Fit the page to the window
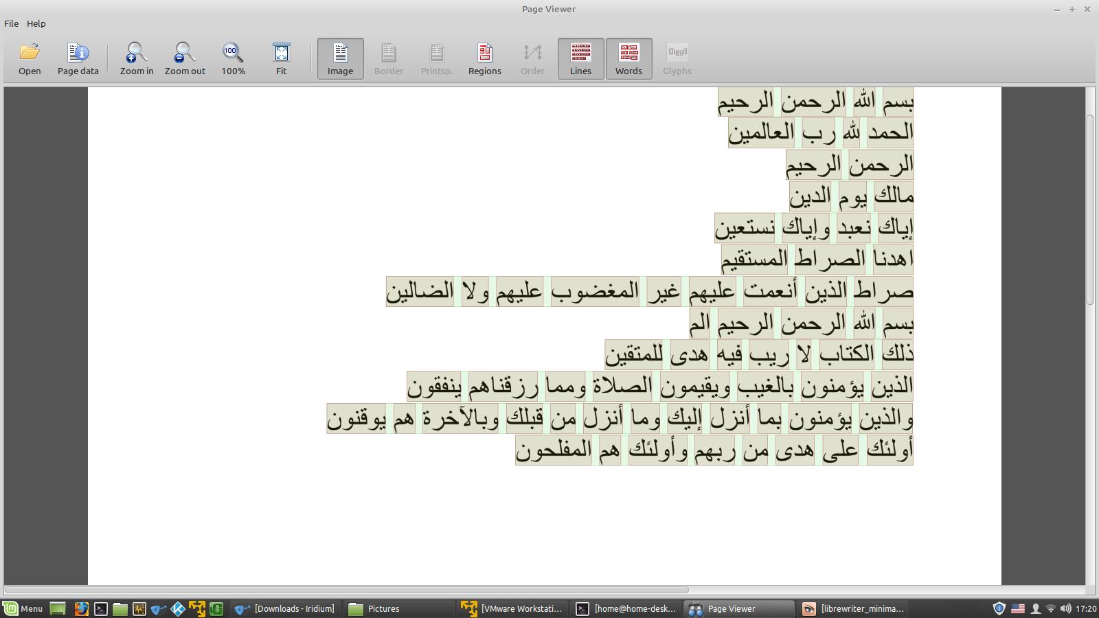Image resolution: width=1099 pixels, height=618 pixels. [281, 58]
